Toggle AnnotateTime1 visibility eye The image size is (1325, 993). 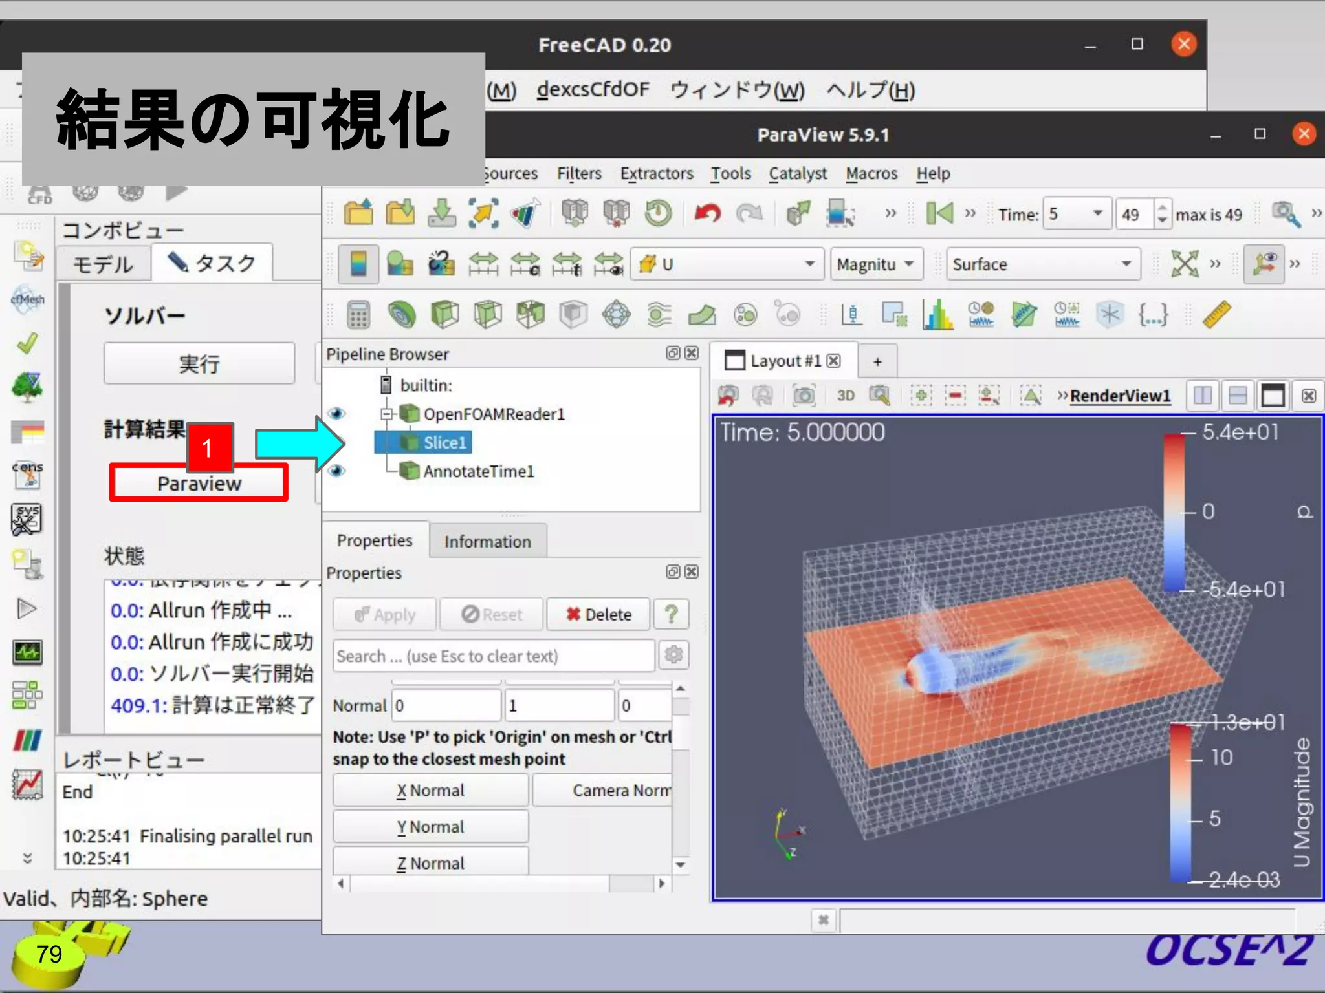[336, 471]
